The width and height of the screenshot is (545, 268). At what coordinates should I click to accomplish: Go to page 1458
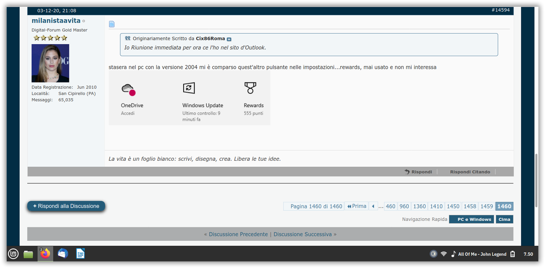click(470, 206)
